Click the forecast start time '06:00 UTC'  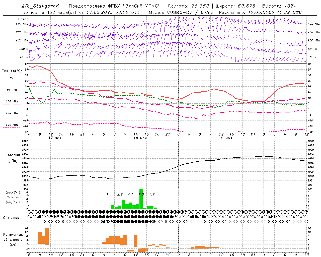click(x=128, y=12)
